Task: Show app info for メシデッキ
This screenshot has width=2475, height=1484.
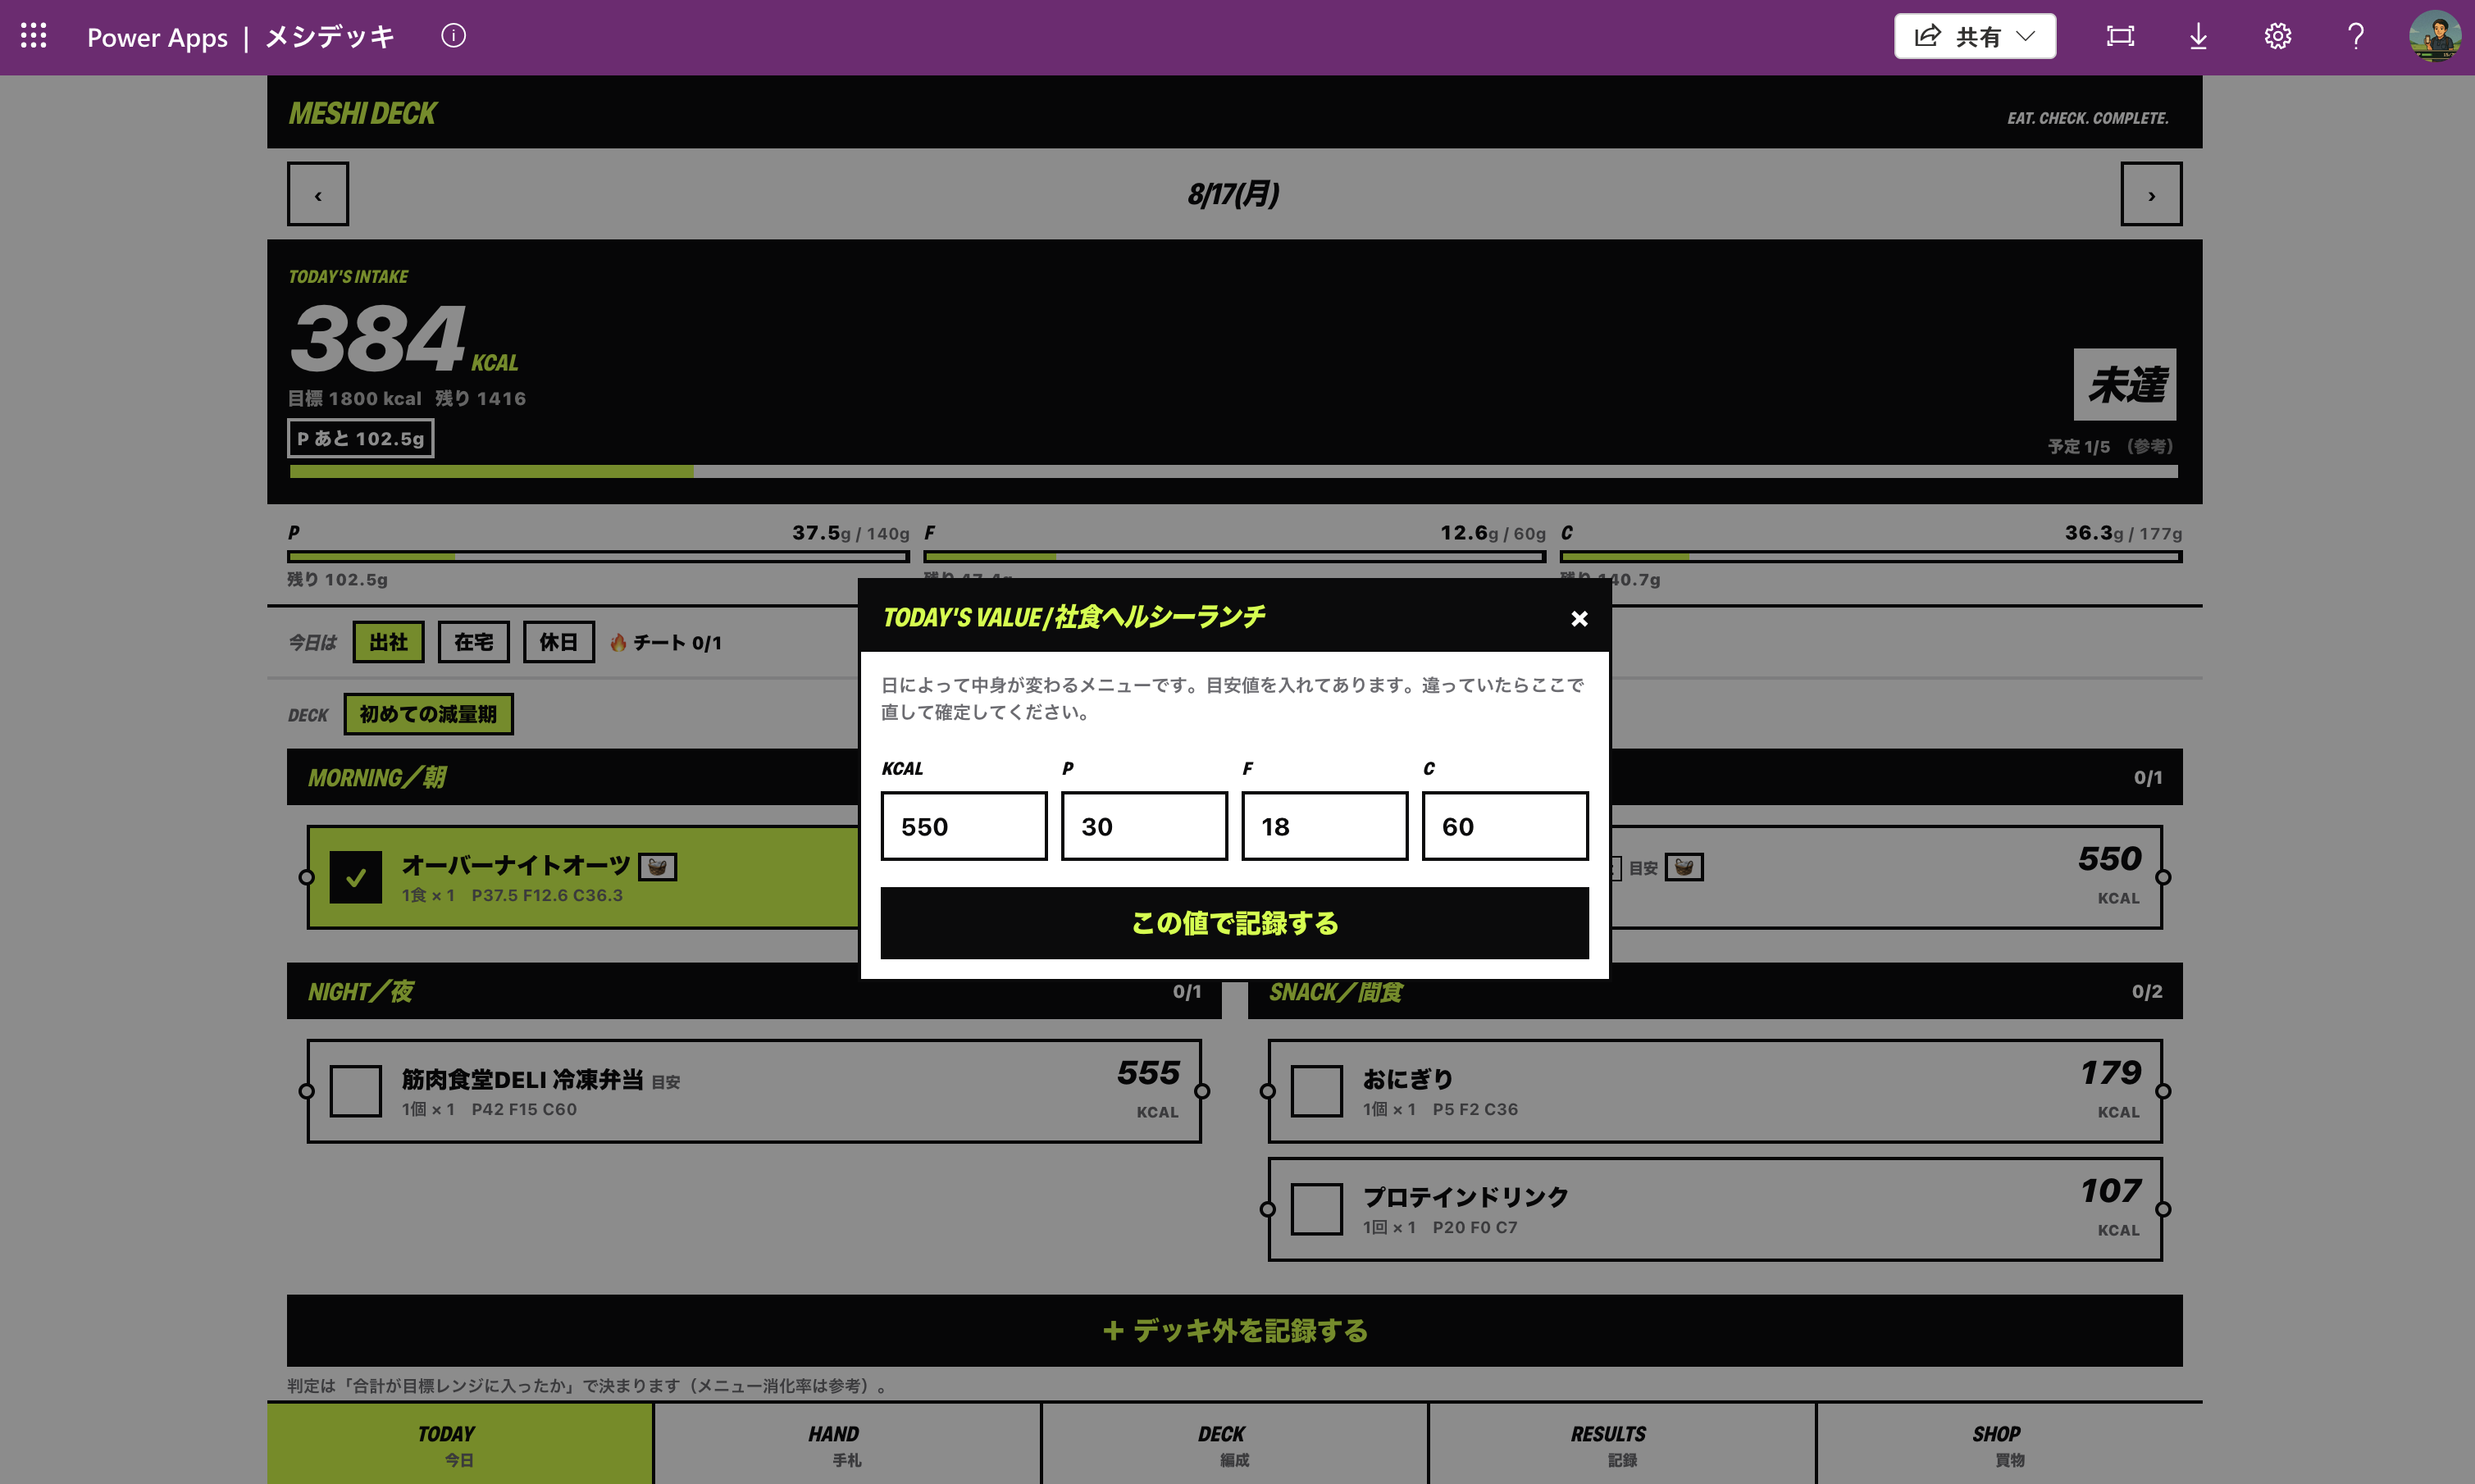Action: pos(453,36)
